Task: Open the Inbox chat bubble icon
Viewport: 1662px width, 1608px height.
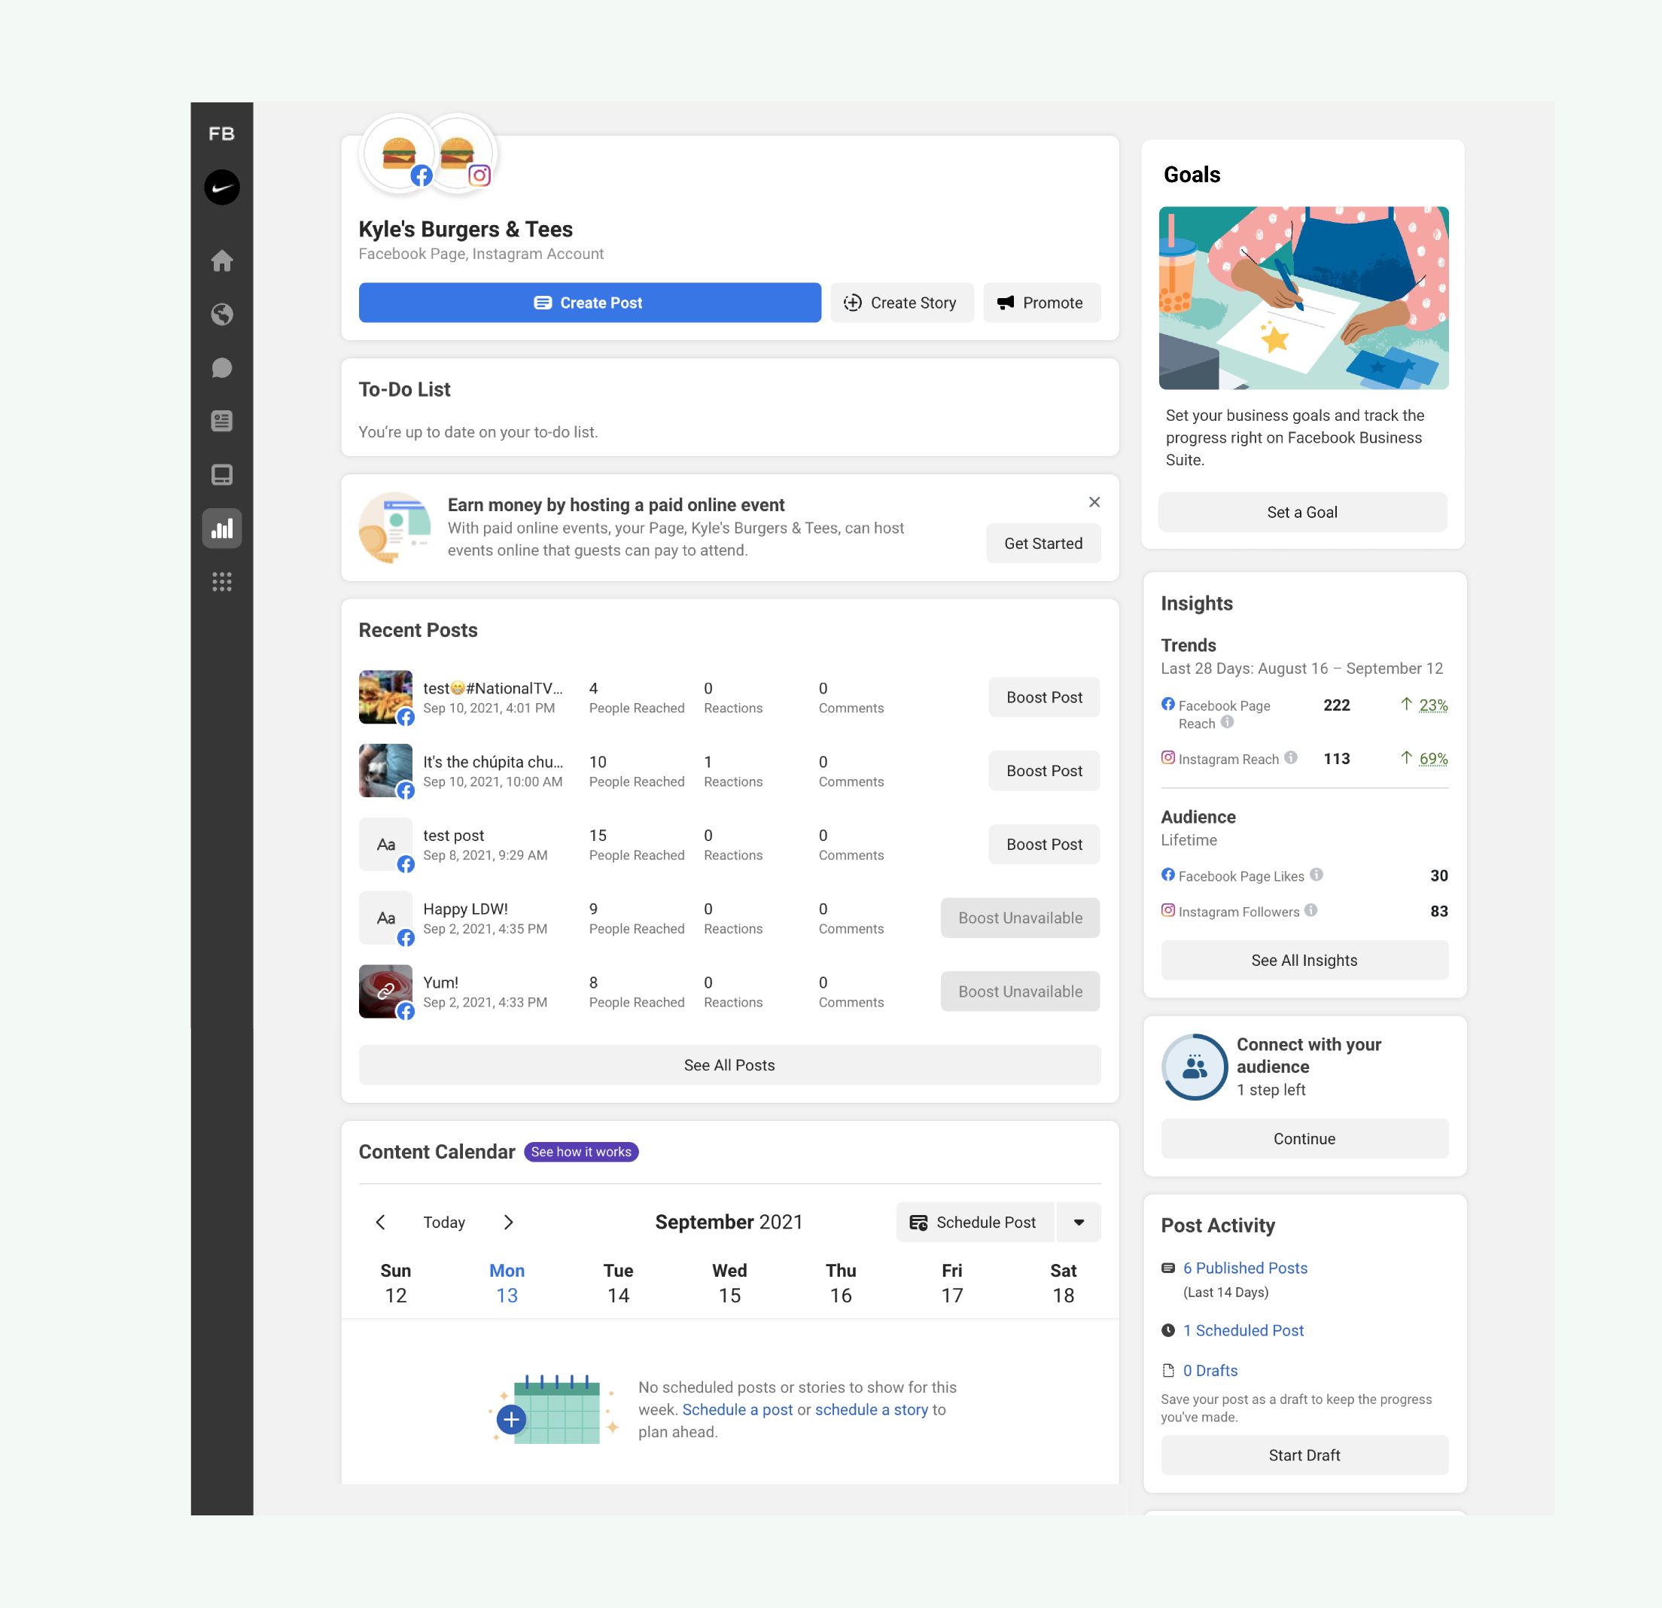Action: coord(221,368)
